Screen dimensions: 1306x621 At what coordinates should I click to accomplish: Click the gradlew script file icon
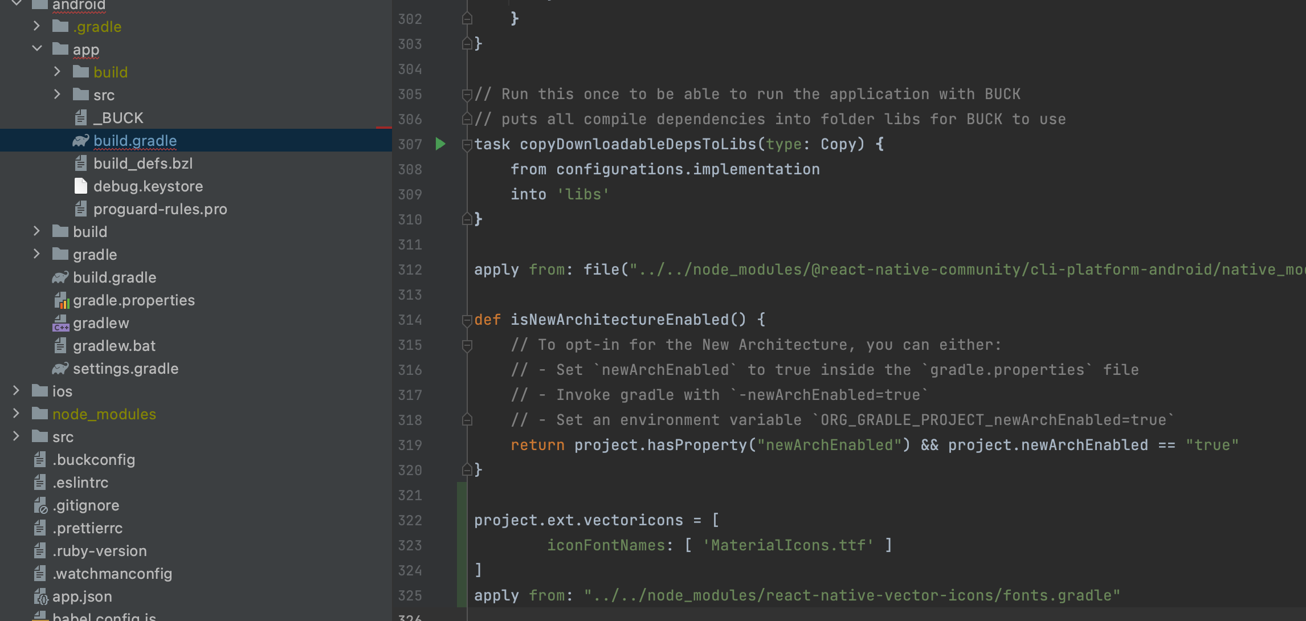pyautogui.click(x=60, y=323)
